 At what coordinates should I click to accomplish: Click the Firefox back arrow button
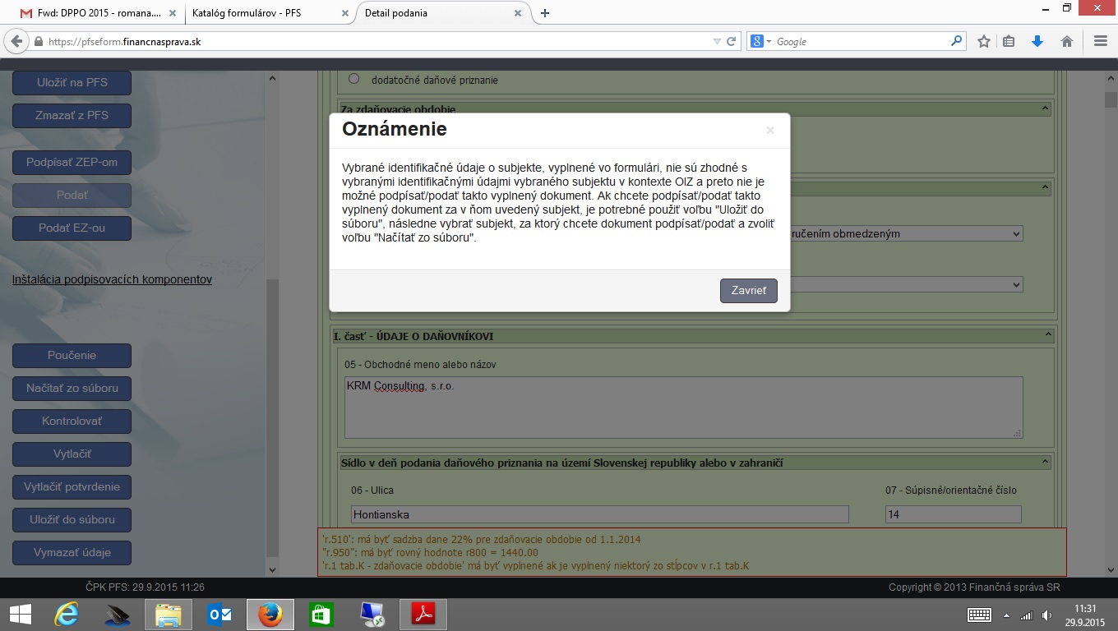pyautogui.click(x=16, y=41)
